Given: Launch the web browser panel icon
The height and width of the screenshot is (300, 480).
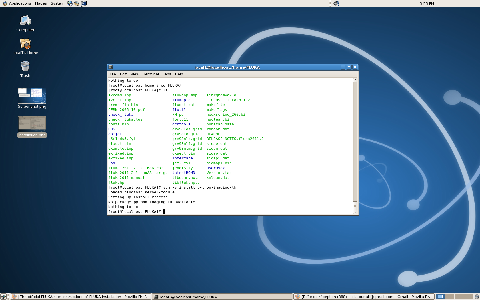Looking at the screenshot, I should [70, 3].
